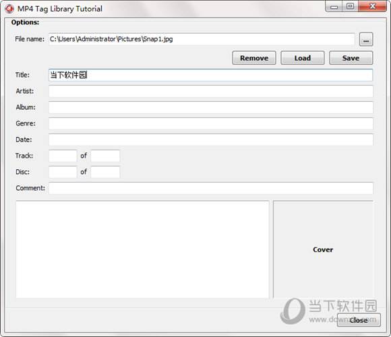Click the app icon in title bar
The height and width of the screenshot is (337, 391).
[9, 9]
